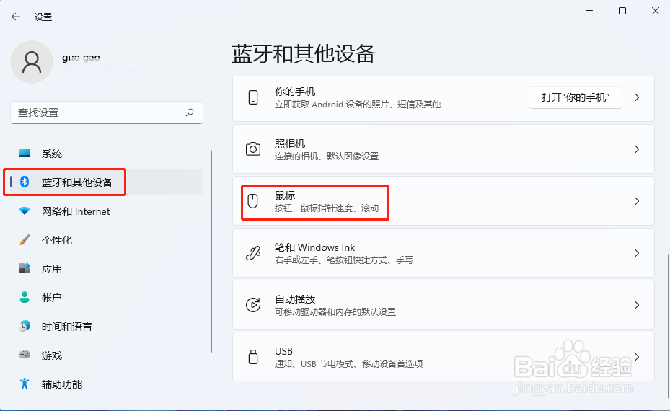This screenshot has width=670, height=411.
Task: Expand the 鼠标 settings chevron
Action: tap(637, 201)
